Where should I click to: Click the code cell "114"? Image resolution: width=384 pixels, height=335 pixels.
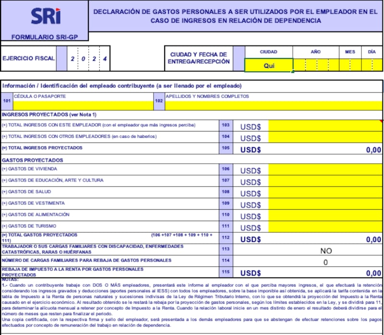click(226, 261)
